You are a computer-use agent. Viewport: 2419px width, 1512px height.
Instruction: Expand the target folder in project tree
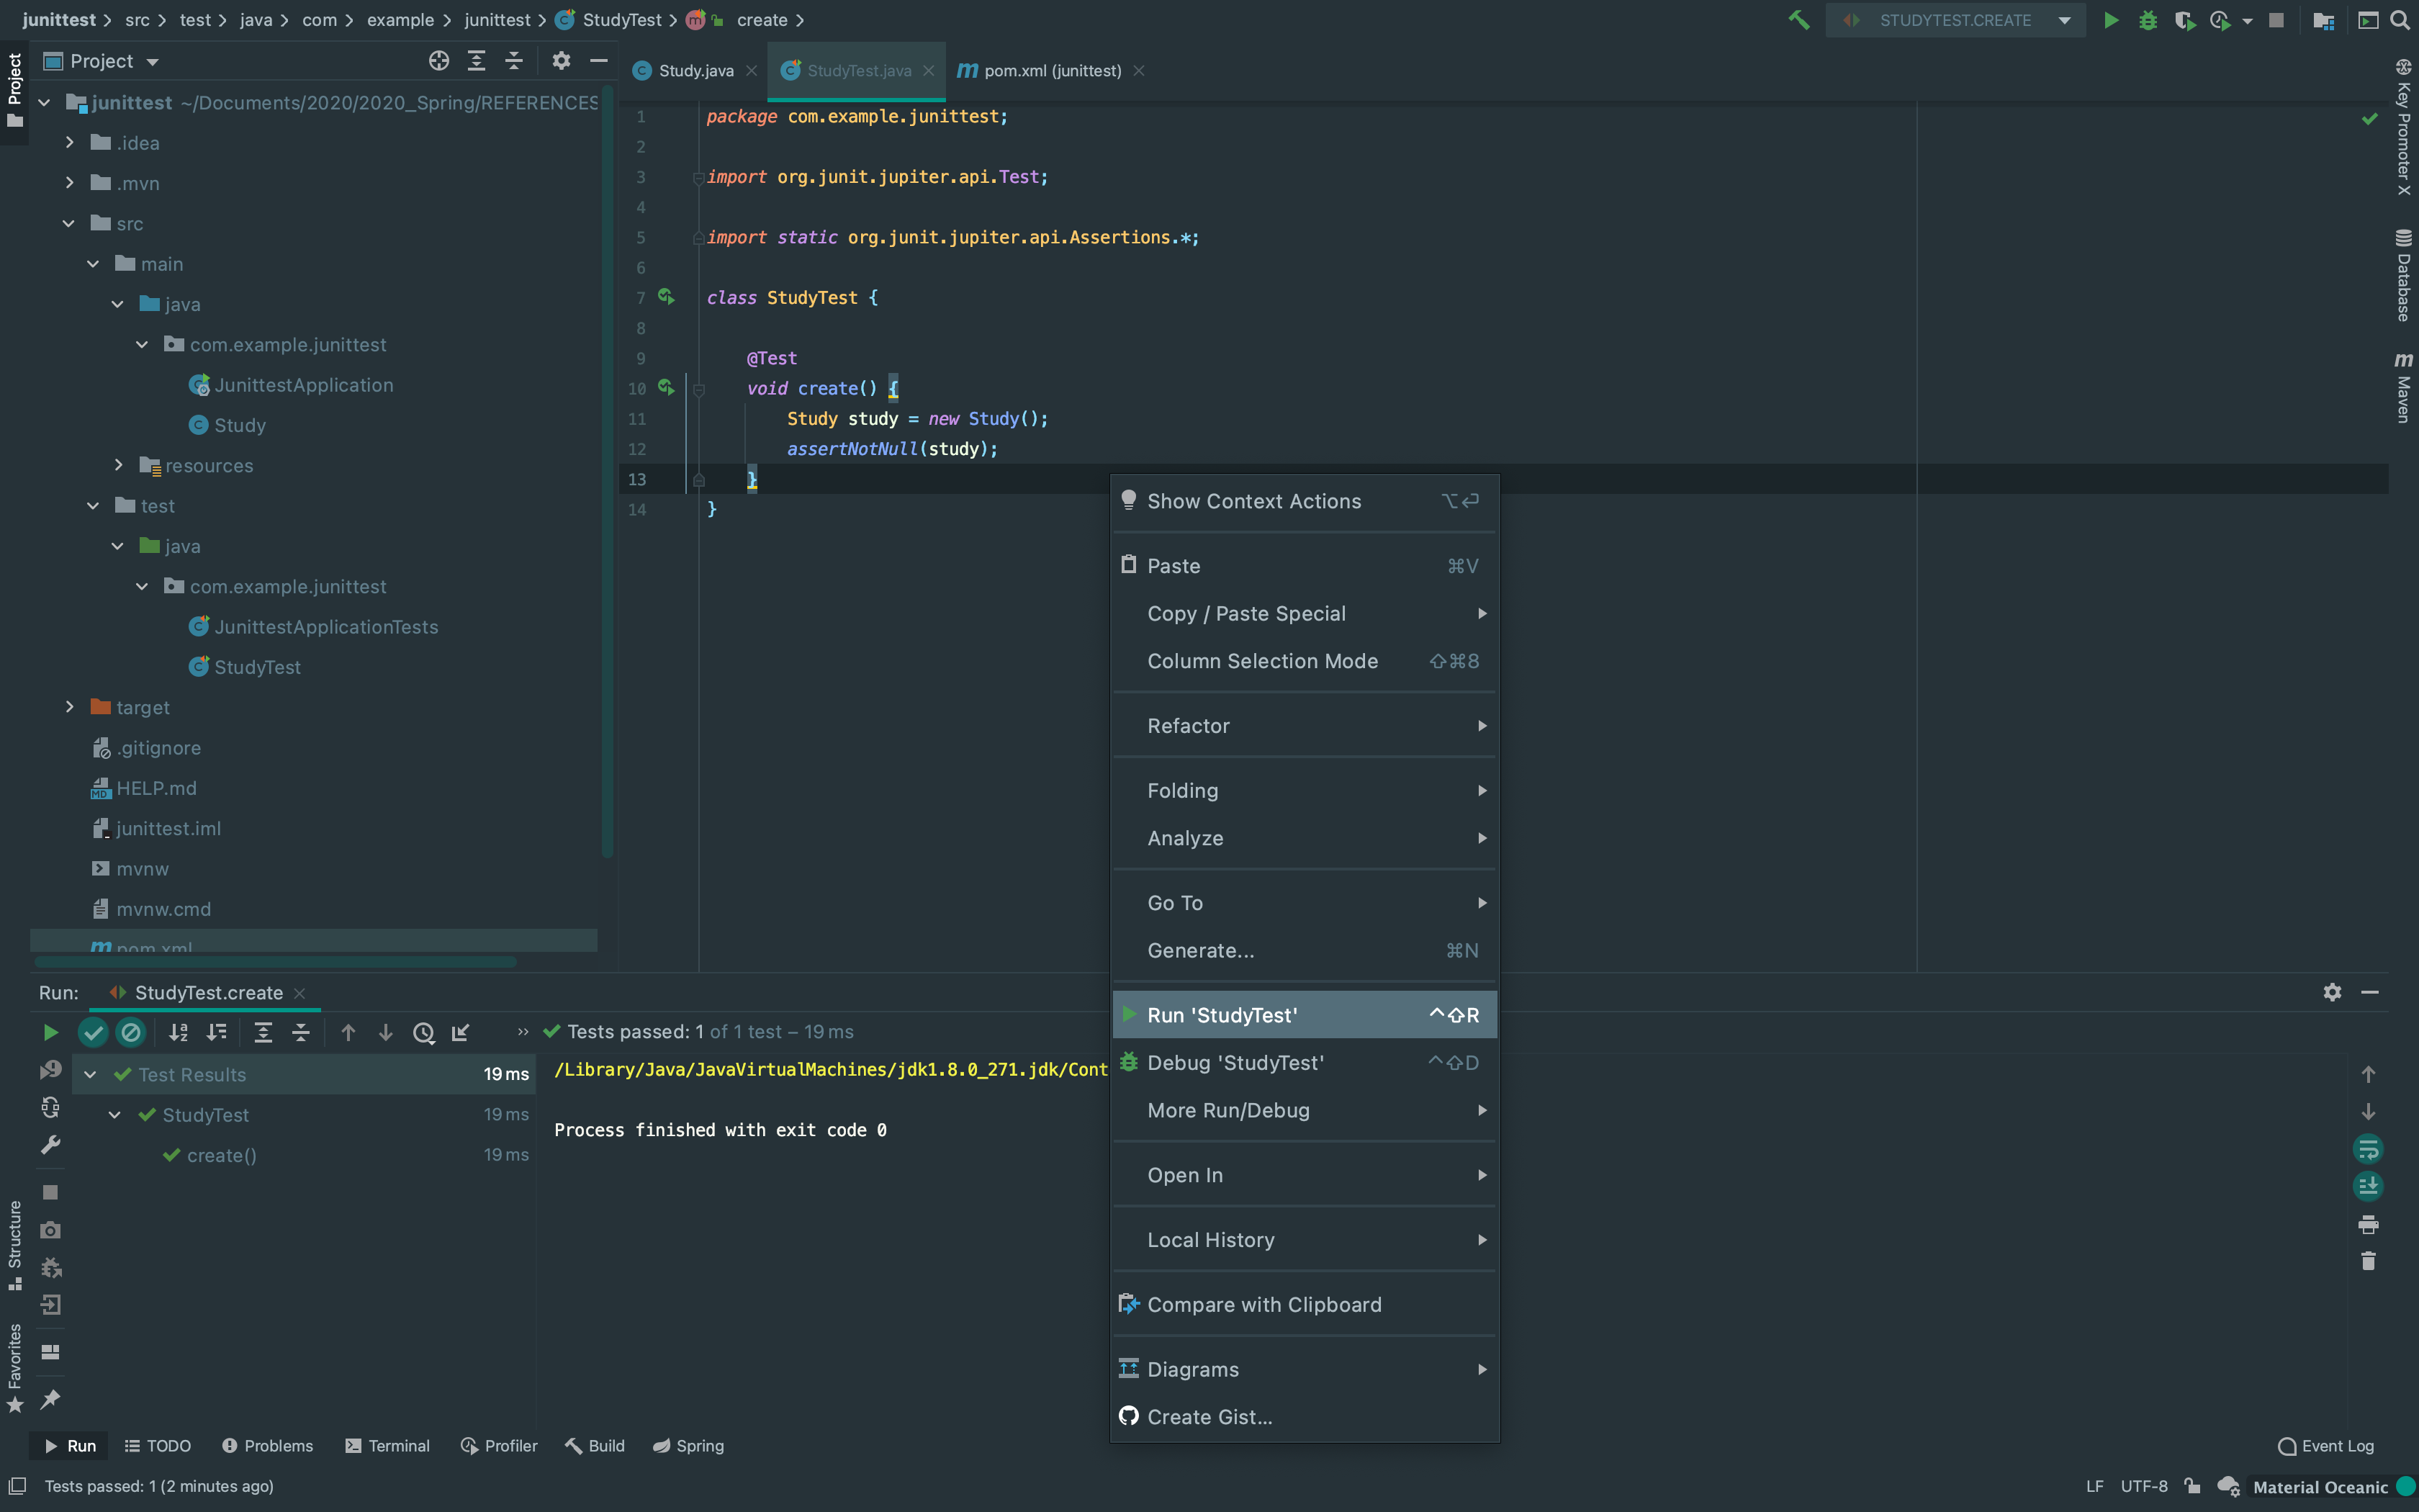[69, 707]
